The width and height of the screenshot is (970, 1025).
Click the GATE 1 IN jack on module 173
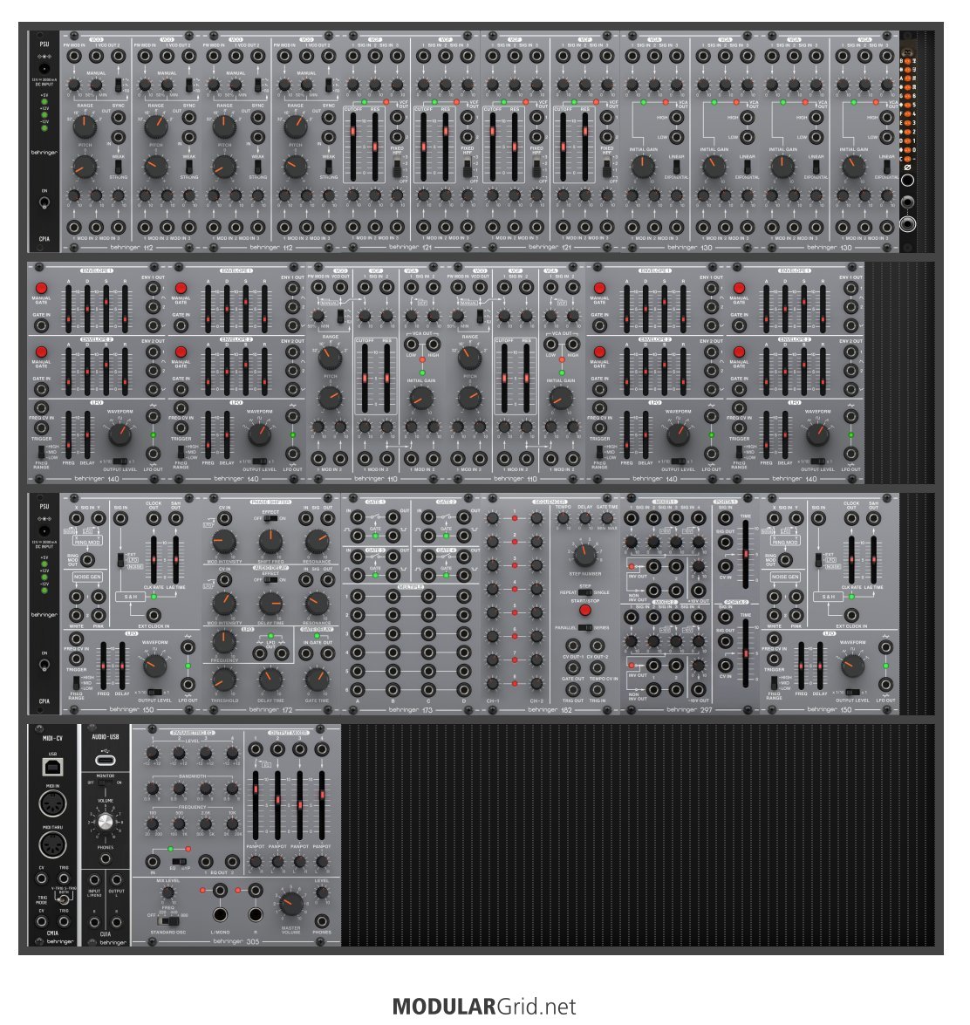pos(357,516)
